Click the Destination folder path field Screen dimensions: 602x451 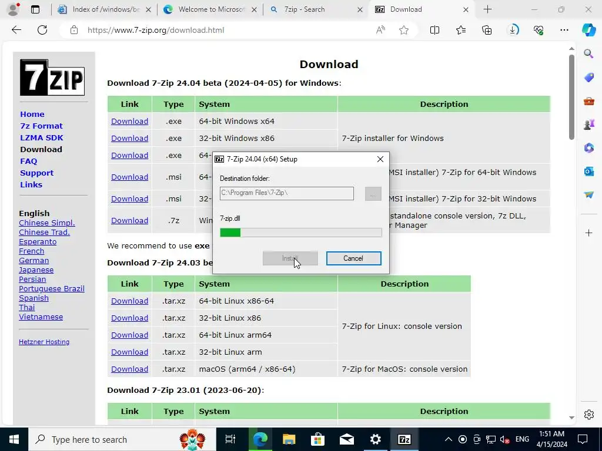pos(287,193)
